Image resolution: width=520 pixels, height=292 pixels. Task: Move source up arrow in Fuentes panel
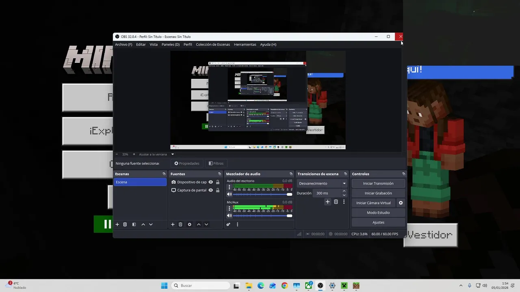199,224
